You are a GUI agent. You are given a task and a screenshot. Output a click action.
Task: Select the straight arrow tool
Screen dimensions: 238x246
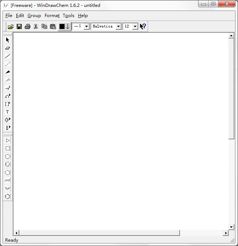click(x=8, y=88)
